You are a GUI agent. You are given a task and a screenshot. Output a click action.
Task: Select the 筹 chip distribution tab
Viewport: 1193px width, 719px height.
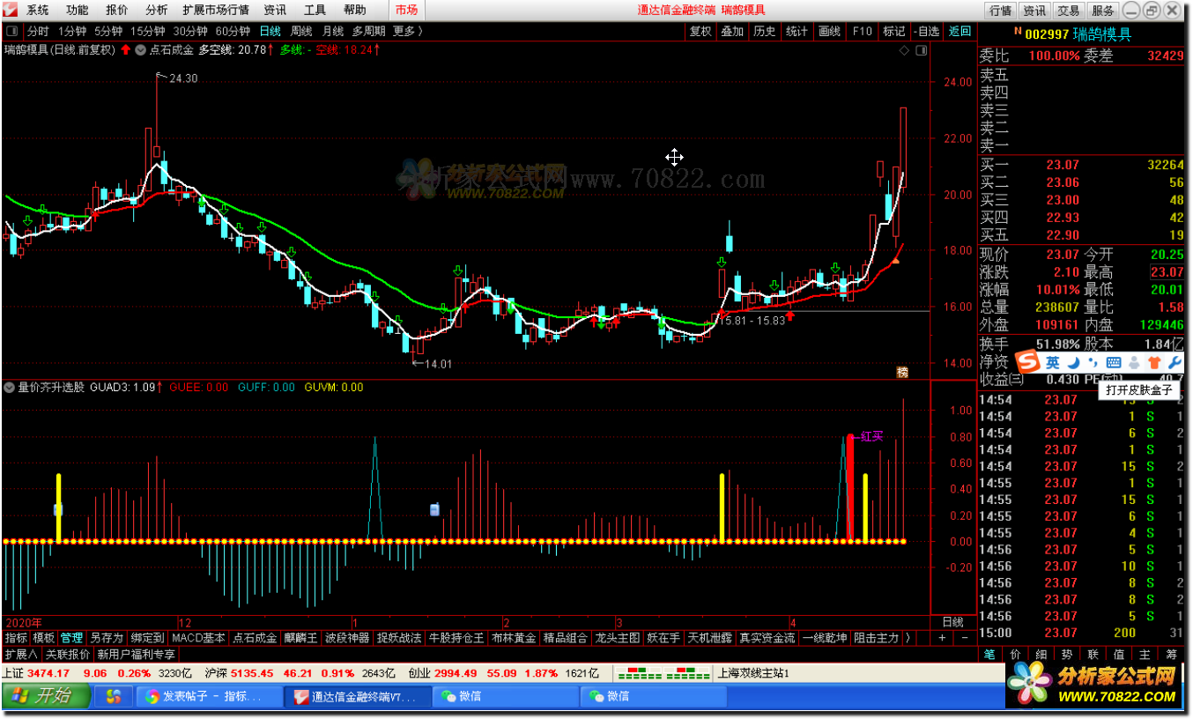click(1172, 655)
